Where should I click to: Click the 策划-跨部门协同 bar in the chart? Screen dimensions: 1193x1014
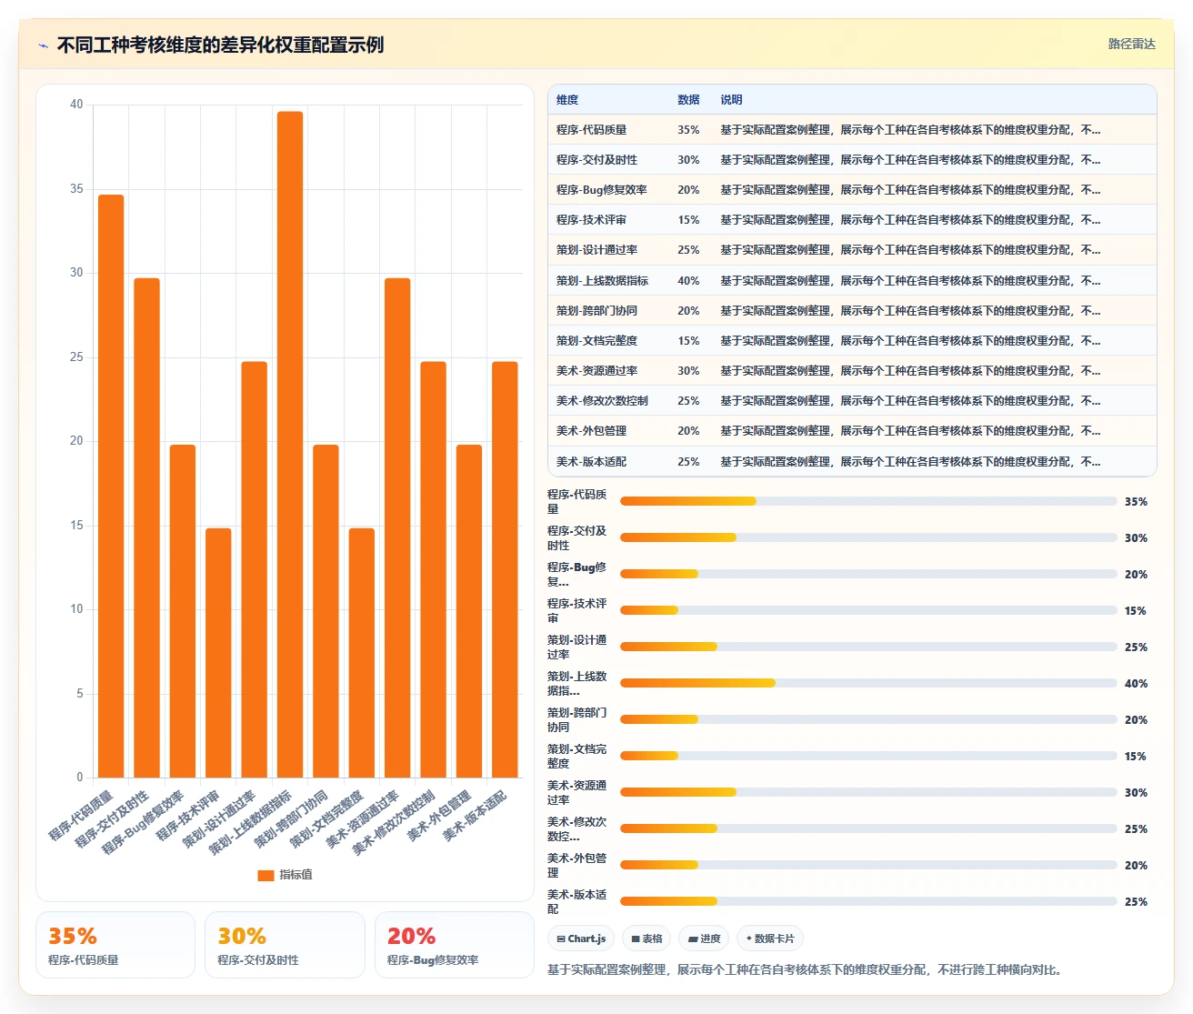(x=326, y=611)
